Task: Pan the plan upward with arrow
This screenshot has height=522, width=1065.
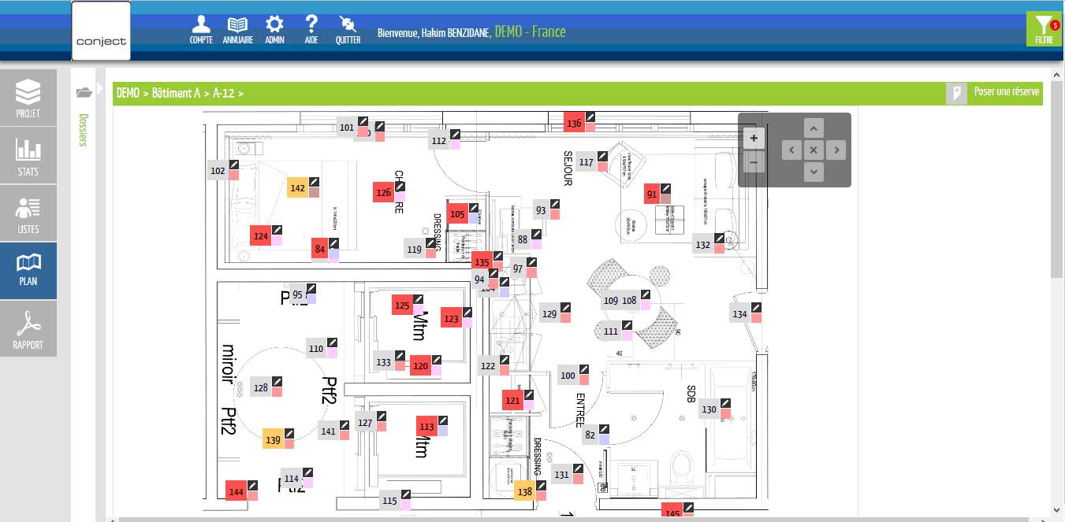Action: click(814, 128)
